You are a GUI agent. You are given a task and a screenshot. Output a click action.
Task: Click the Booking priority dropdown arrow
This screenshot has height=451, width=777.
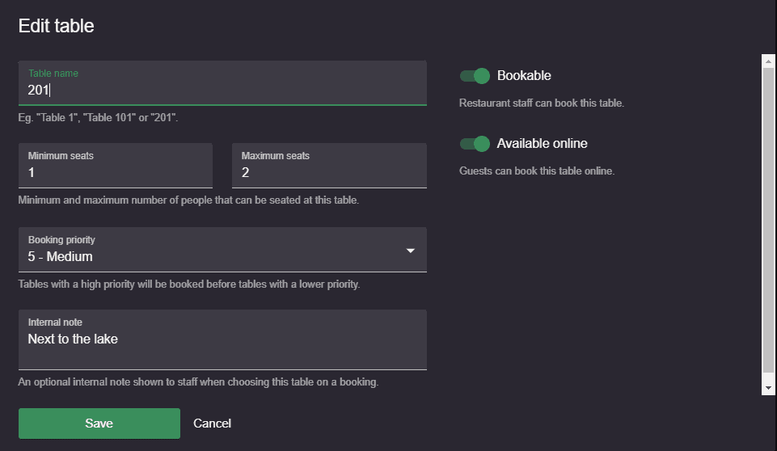[x=410, y=251]
